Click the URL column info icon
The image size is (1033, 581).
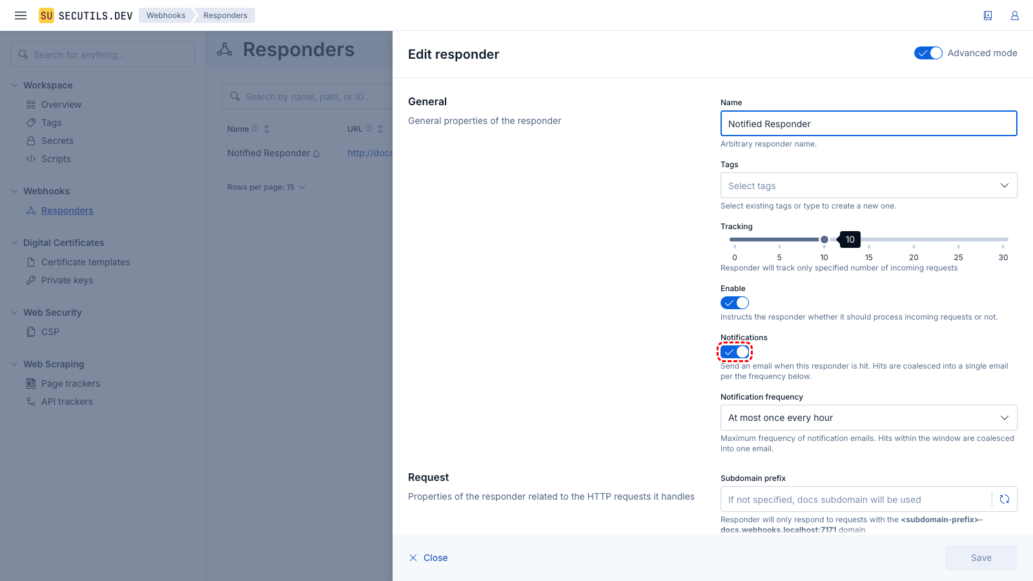[369, 128]
